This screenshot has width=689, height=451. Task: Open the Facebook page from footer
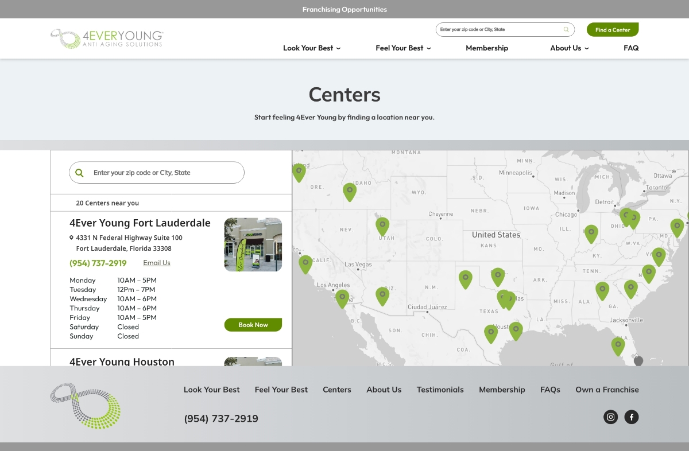point(632,417)
